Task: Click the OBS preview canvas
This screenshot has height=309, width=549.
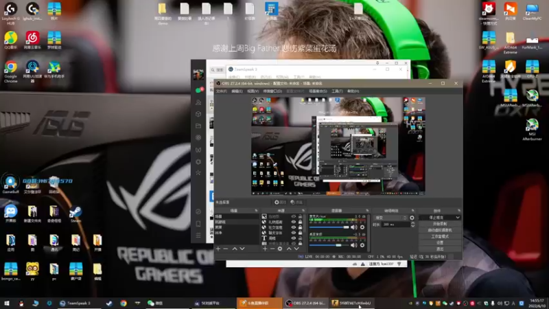Action: click(x=338, y=146)
